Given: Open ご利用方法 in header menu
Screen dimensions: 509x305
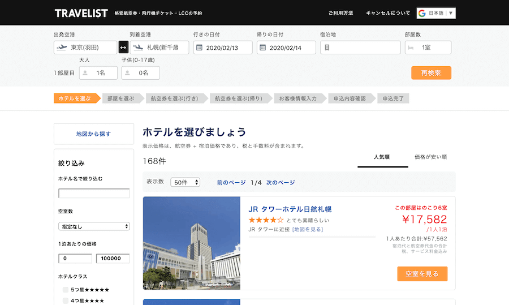Looking at the screenshot, I should point(340,14).
